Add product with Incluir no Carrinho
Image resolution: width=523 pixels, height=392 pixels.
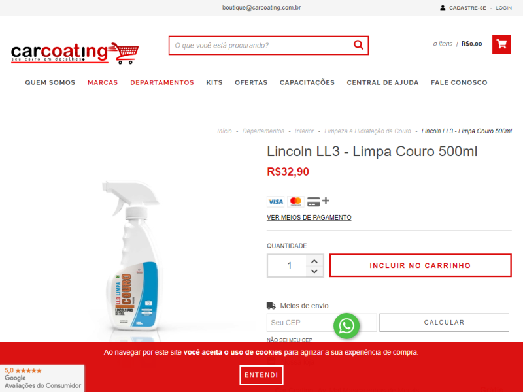tap(420, 265)
